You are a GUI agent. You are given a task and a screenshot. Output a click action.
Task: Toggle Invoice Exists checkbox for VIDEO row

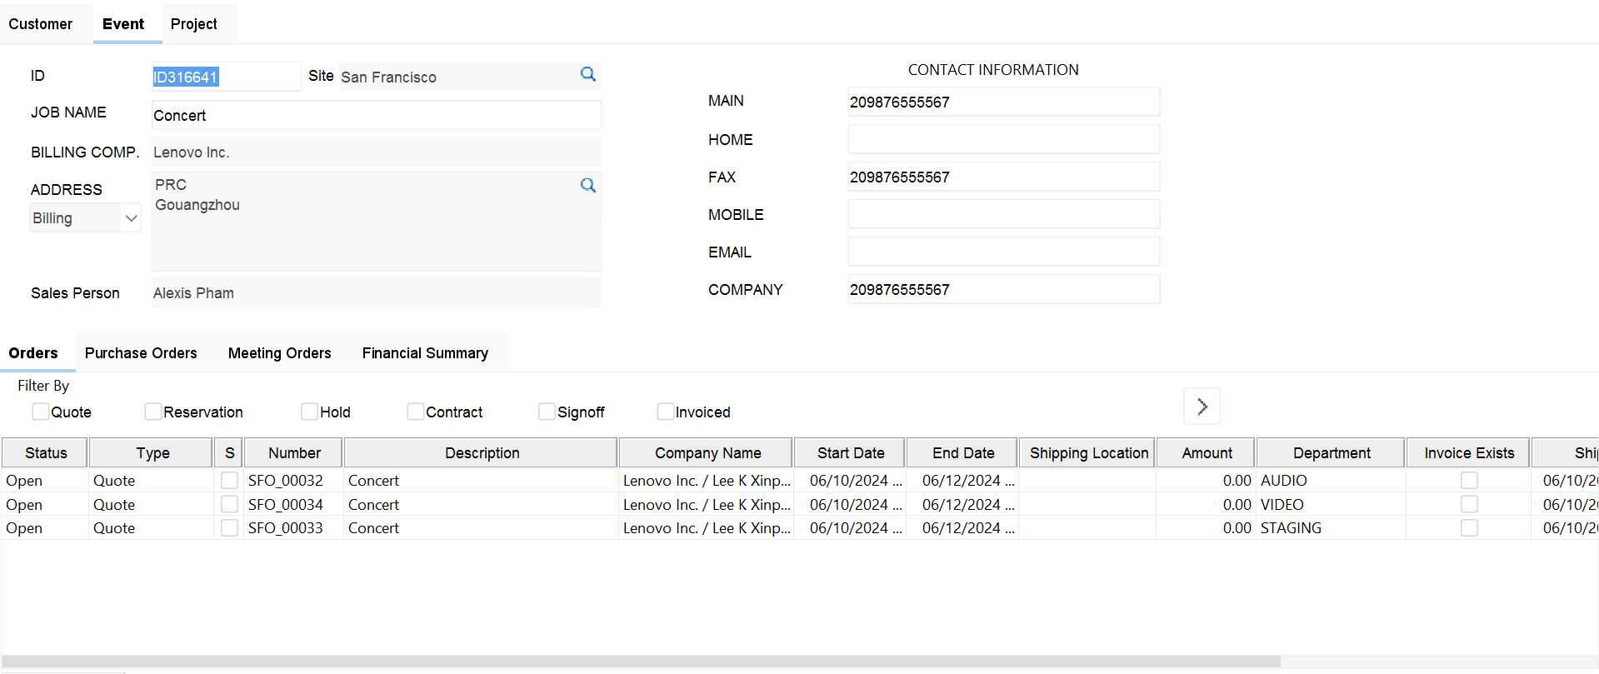[x=1469, y=505]
